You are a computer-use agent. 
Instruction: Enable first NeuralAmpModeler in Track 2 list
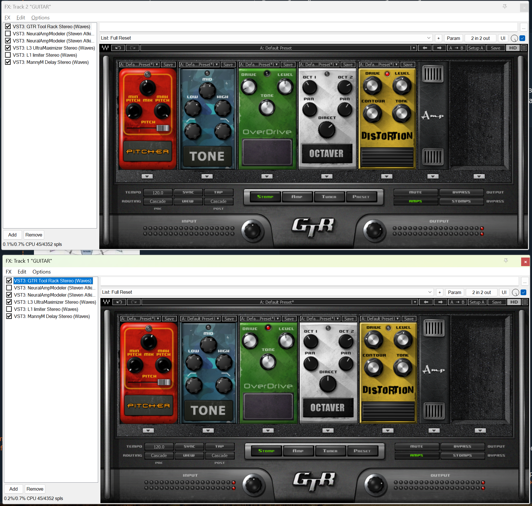click(8, 34)
